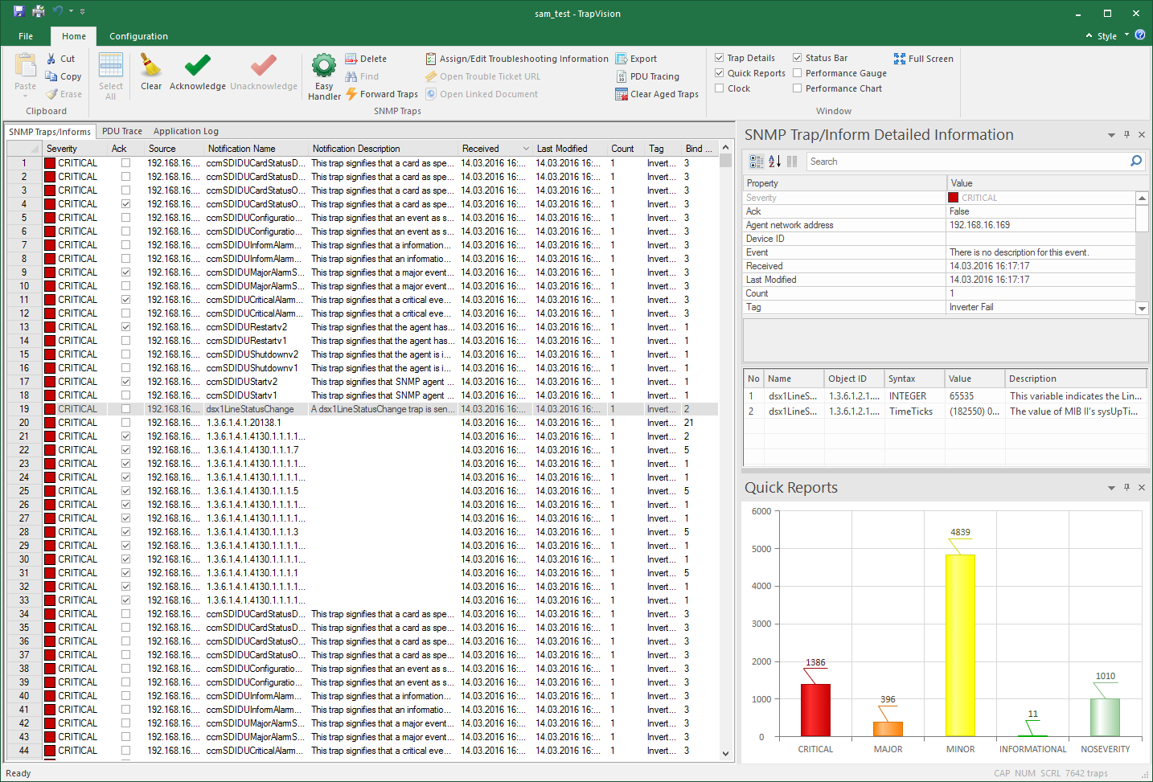The image size is (1153, 782).
Task: Click the Forward Traps lightning icon
Action: coord(351,94)
